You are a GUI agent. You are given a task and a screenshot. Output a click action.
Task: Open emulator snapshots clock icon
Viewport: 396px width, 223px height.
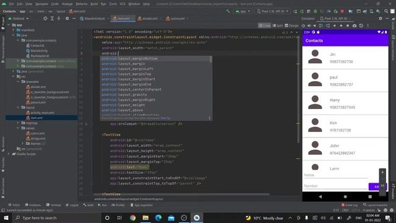click(x=361, y=25)
